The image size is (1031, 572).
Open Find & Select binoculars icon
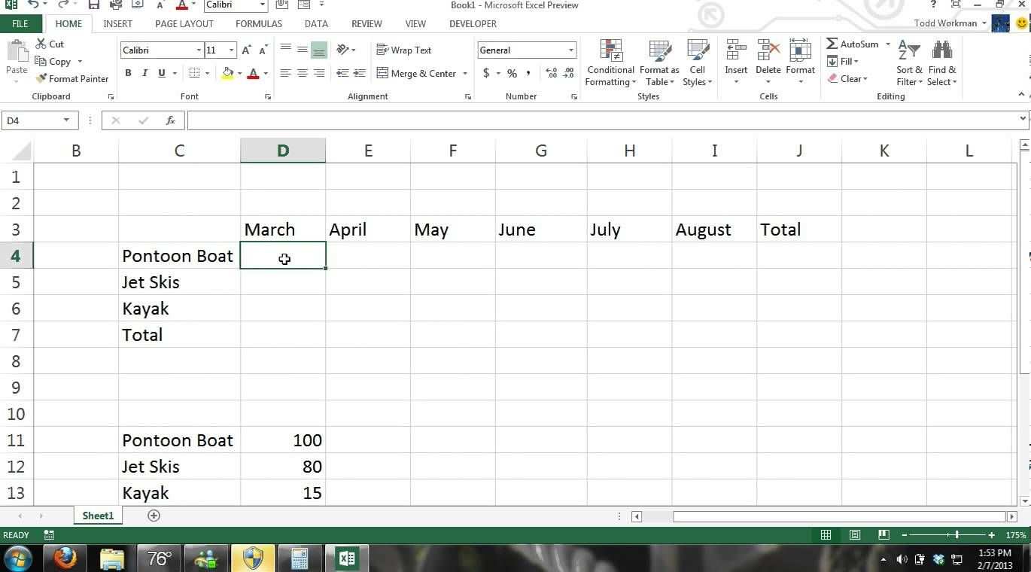coord(941,51)
